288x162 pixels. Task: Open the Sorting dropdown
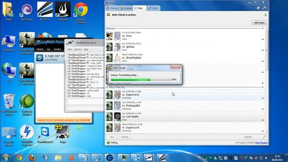click(x=125, y=137)
